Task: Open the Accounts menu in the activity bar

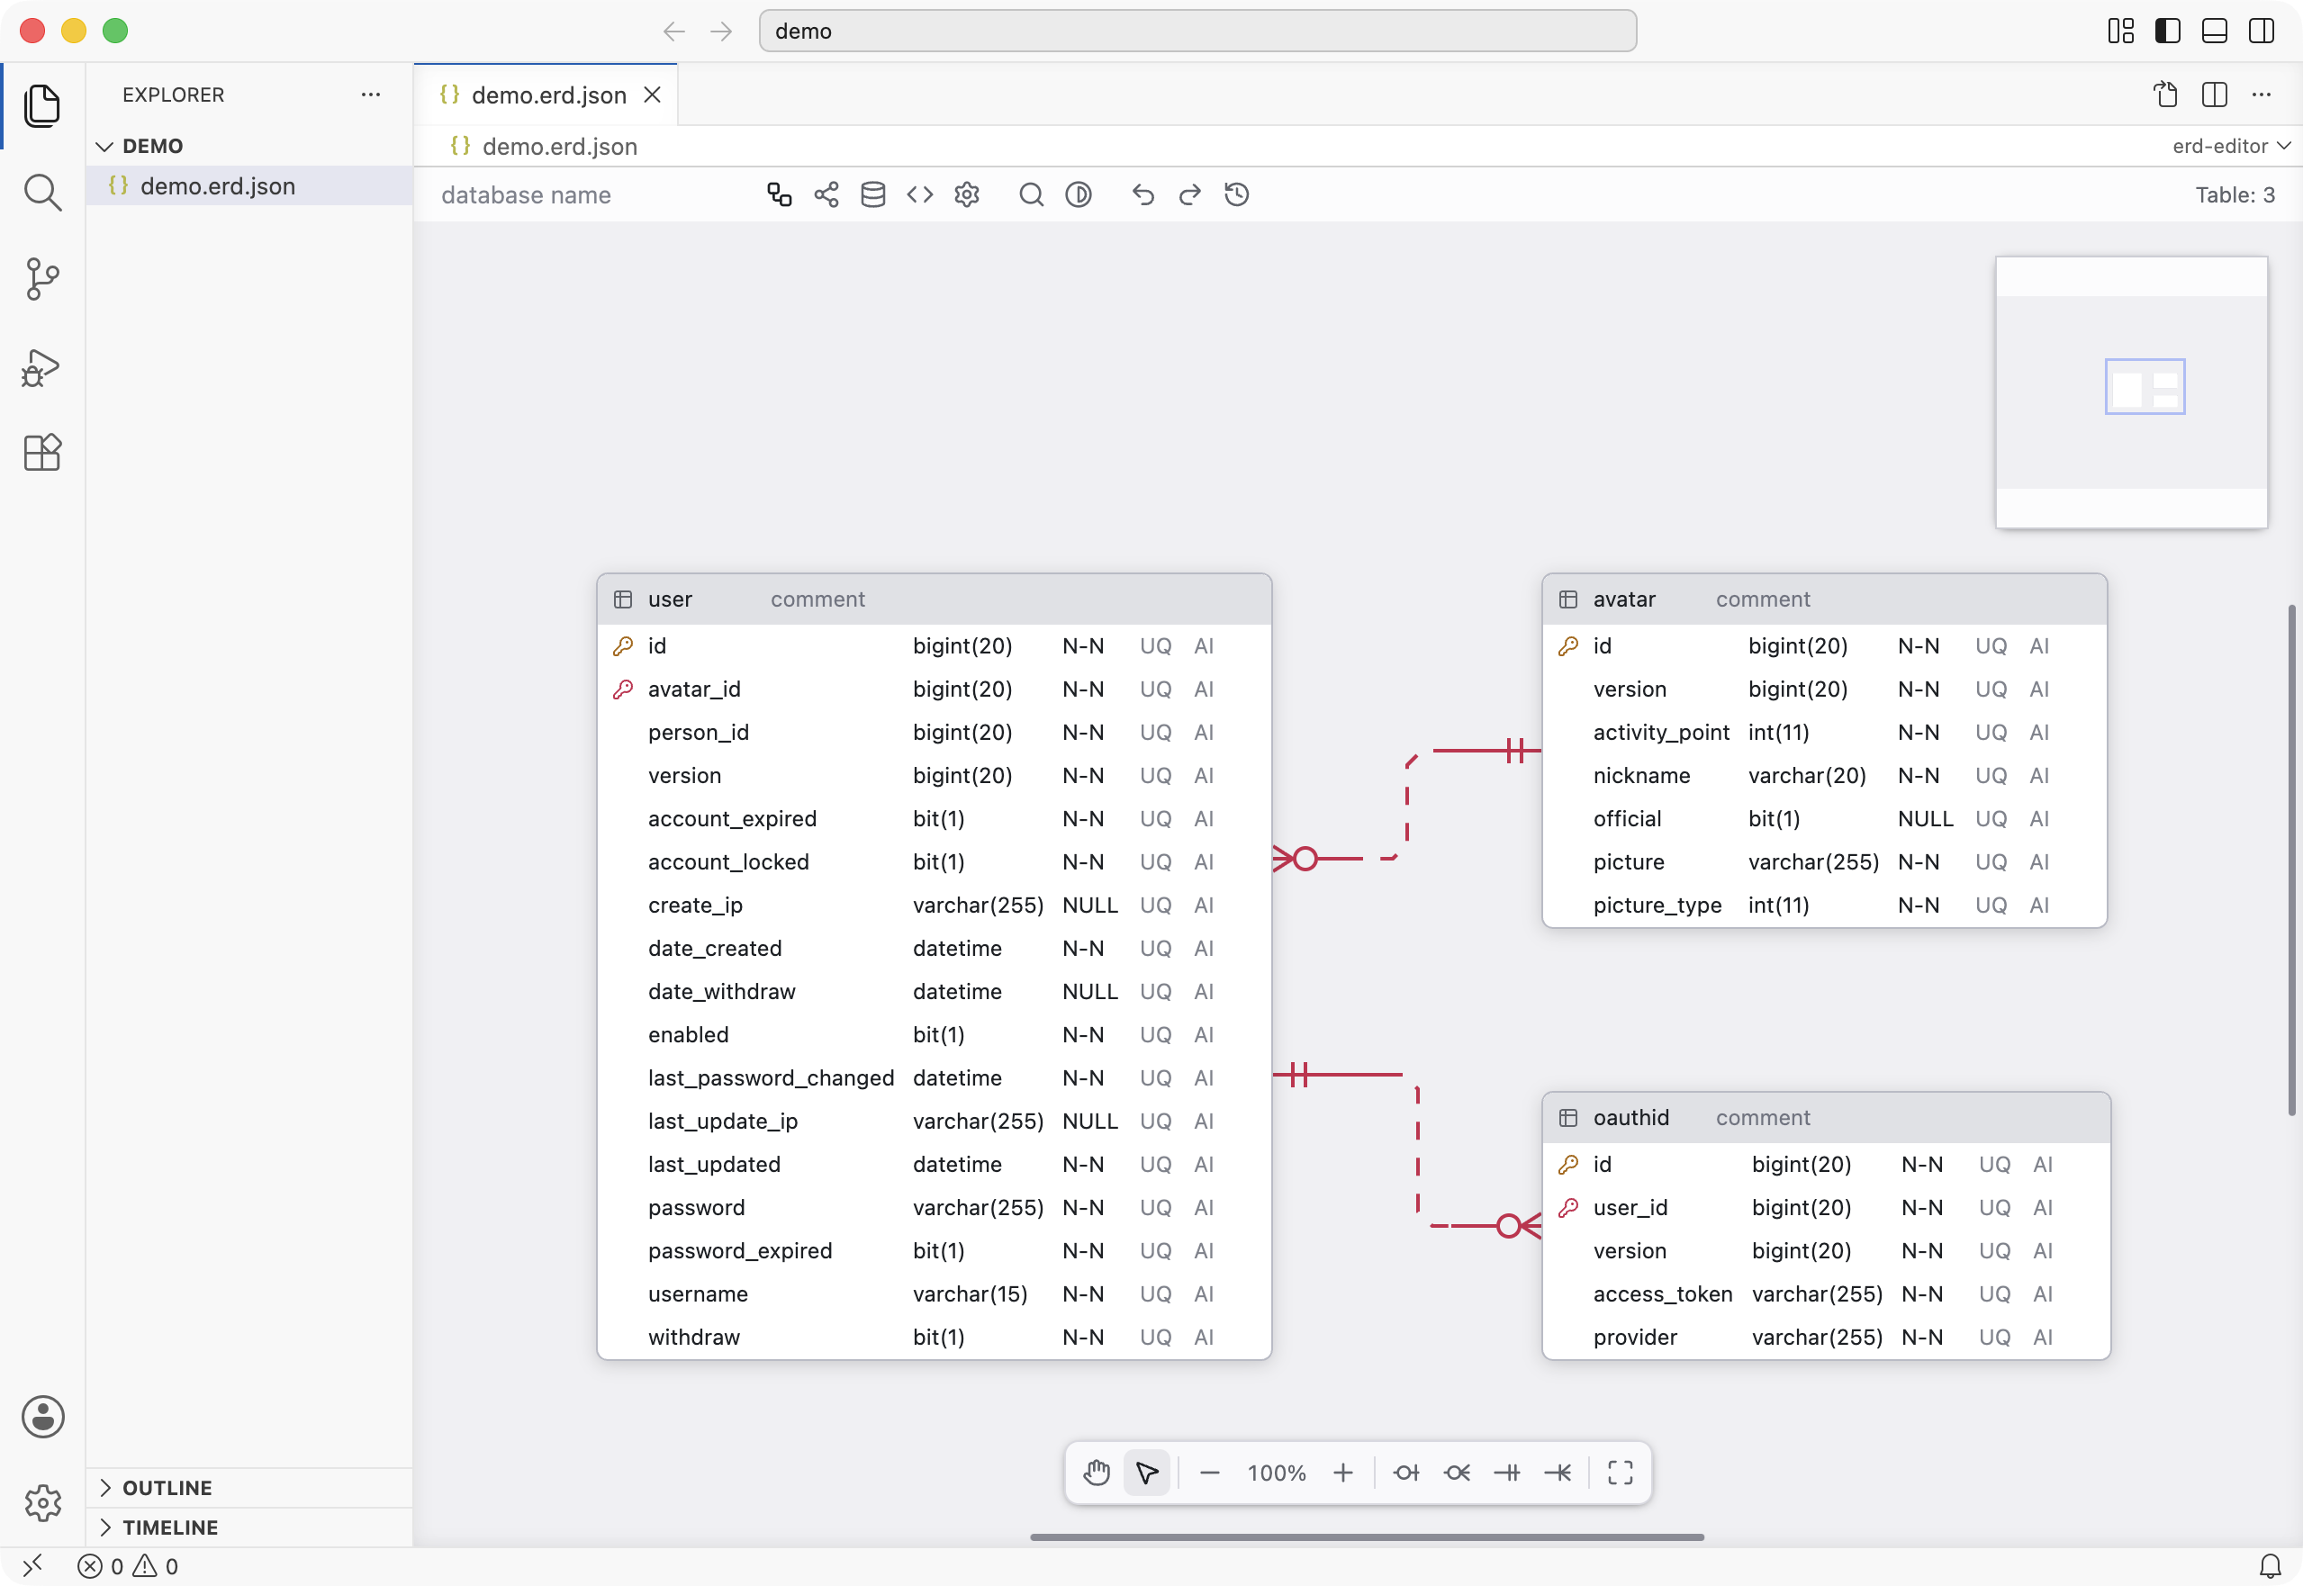Action: (41, 1416)
